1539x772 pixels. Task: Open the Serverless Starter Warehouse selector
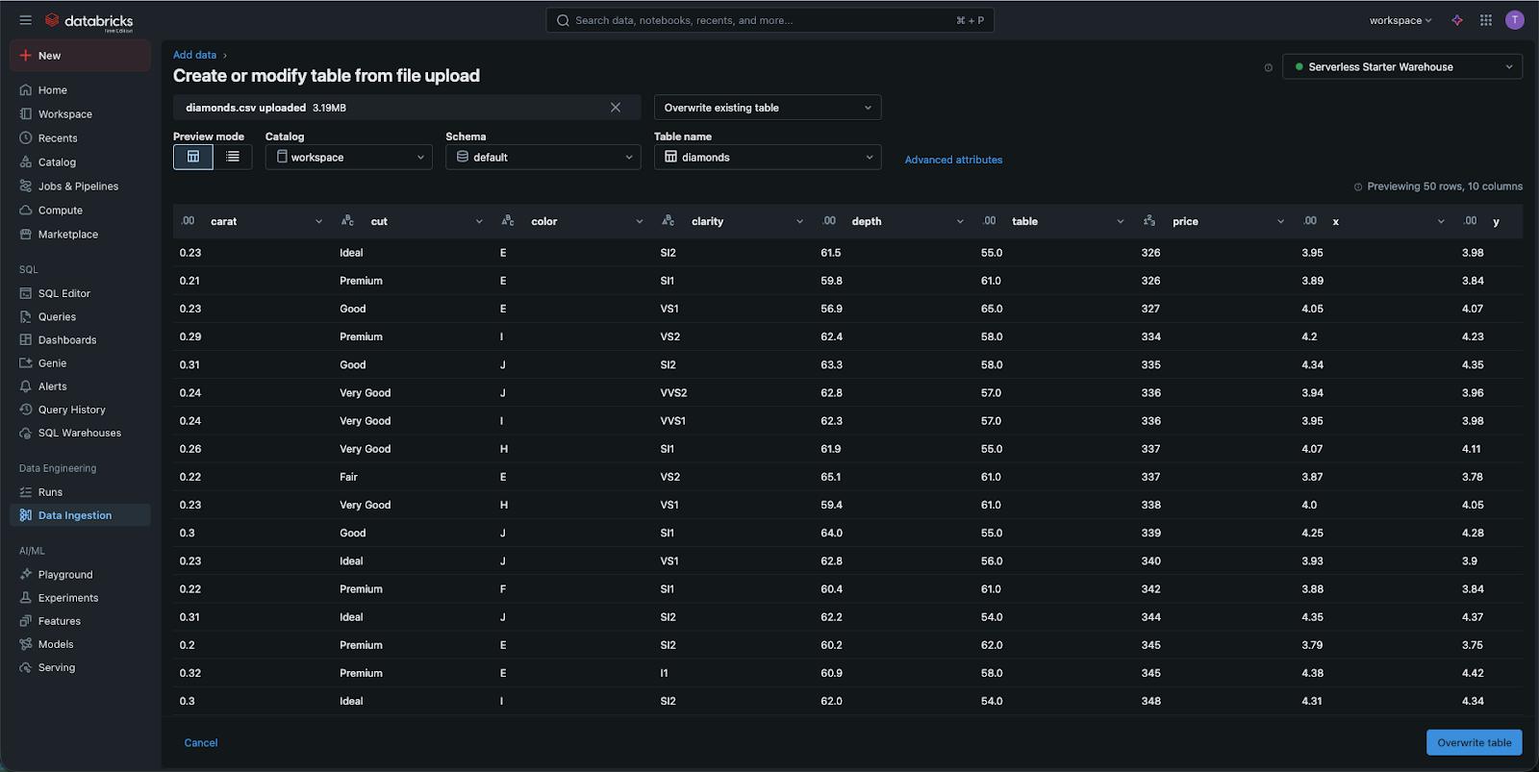[x=1401, y=67]
